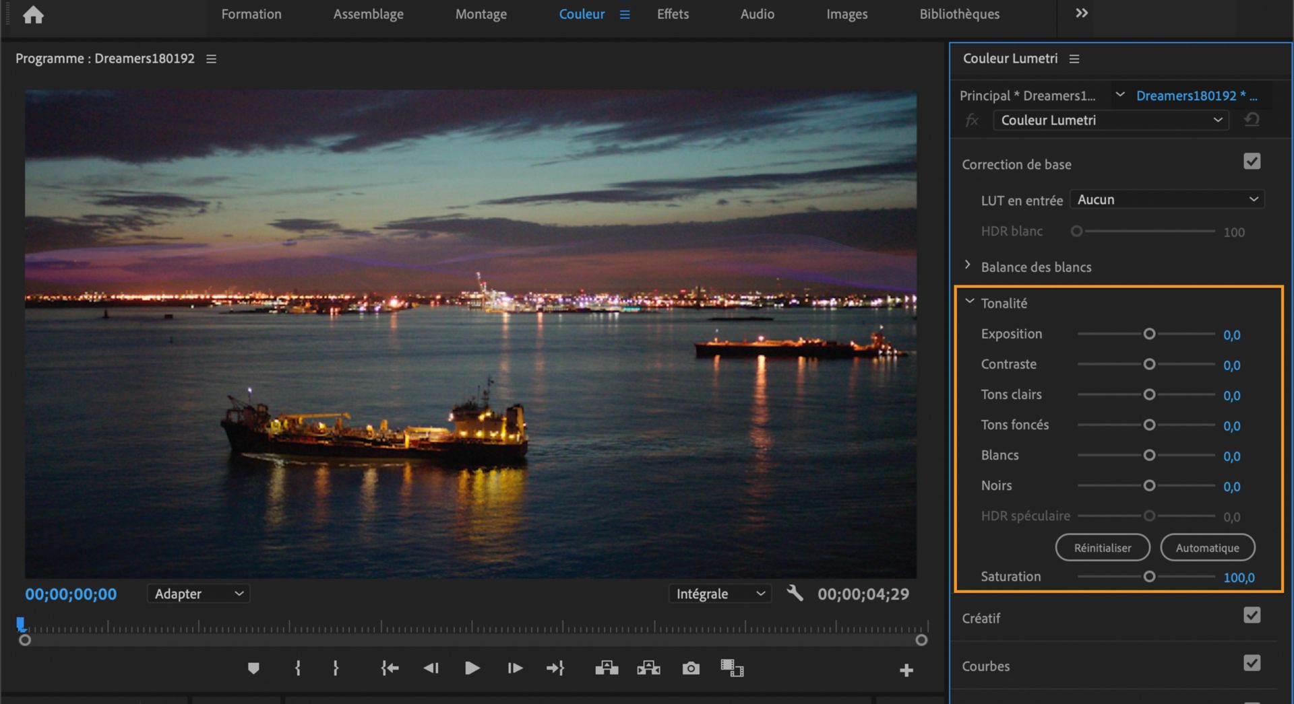This screenshot has width=1294, height=704.
Task: Open the Adapter zoom level dropdown
Action: (198, 594)
